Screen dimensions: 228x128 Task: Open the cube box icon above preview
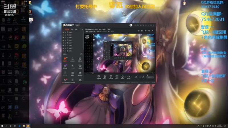146,30
